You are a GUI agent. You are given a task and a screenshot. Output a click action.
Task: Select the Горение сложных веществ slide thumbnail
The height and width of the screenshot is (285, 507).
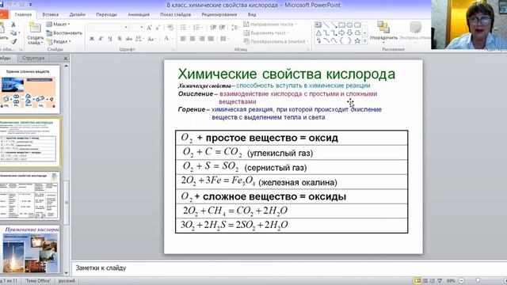click(x=30, y=89)
